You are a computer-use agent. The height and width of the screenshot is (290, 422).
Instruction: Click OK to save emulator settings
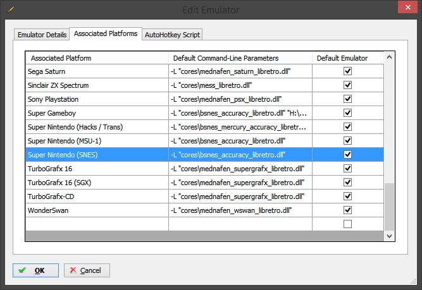click(35, 270)
